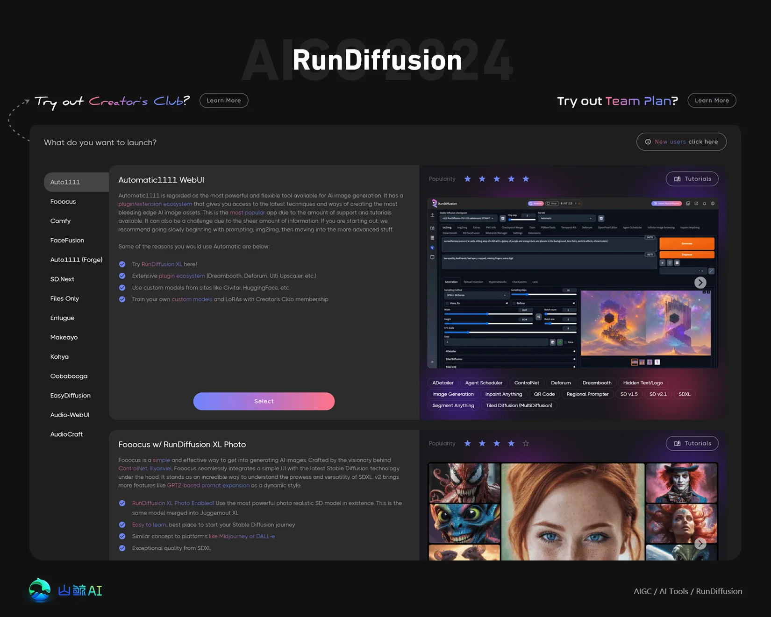Click the clipboard icon under Enqueue button
The width and height of the screenshot is (771, 617).
click(x=677, y=262)
